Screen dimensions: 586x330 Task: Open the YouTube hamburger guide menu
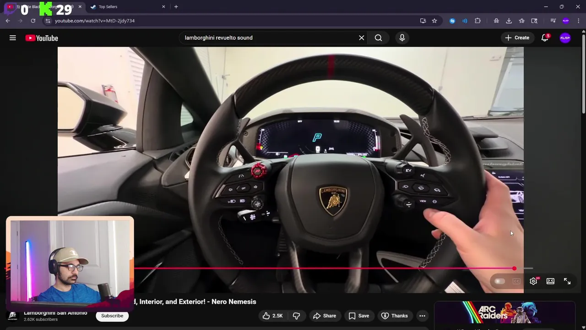[13, 38]
